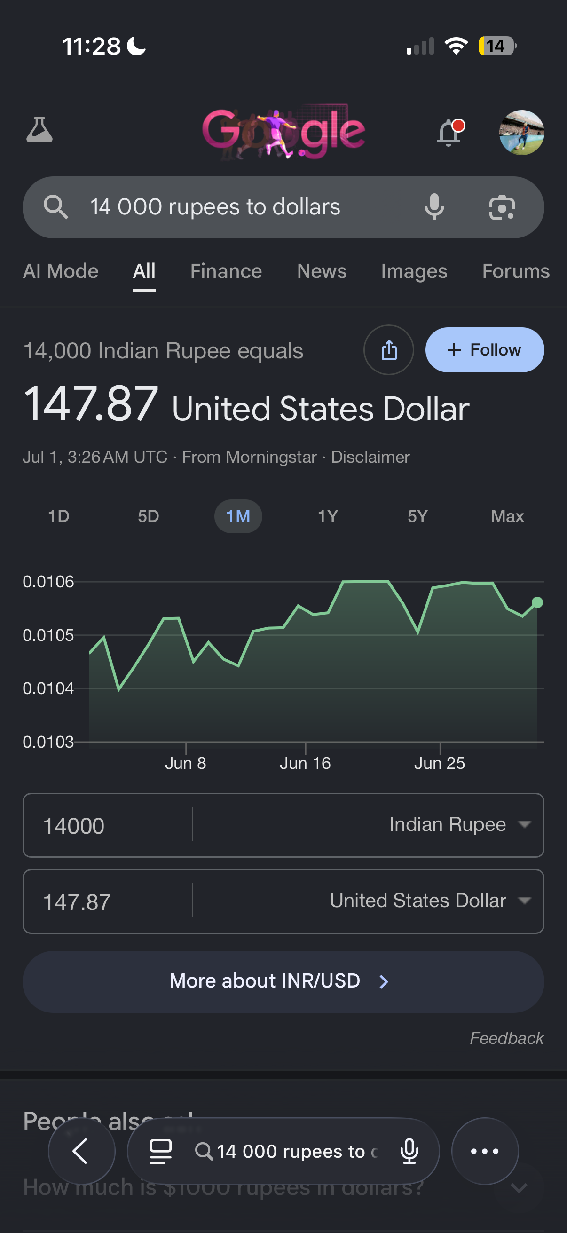
Task: Select the 1D chart range
Action: [59, 516]
